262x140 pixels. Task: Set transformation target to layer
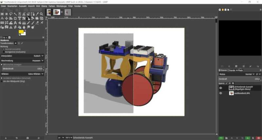(x=15, y=43)
